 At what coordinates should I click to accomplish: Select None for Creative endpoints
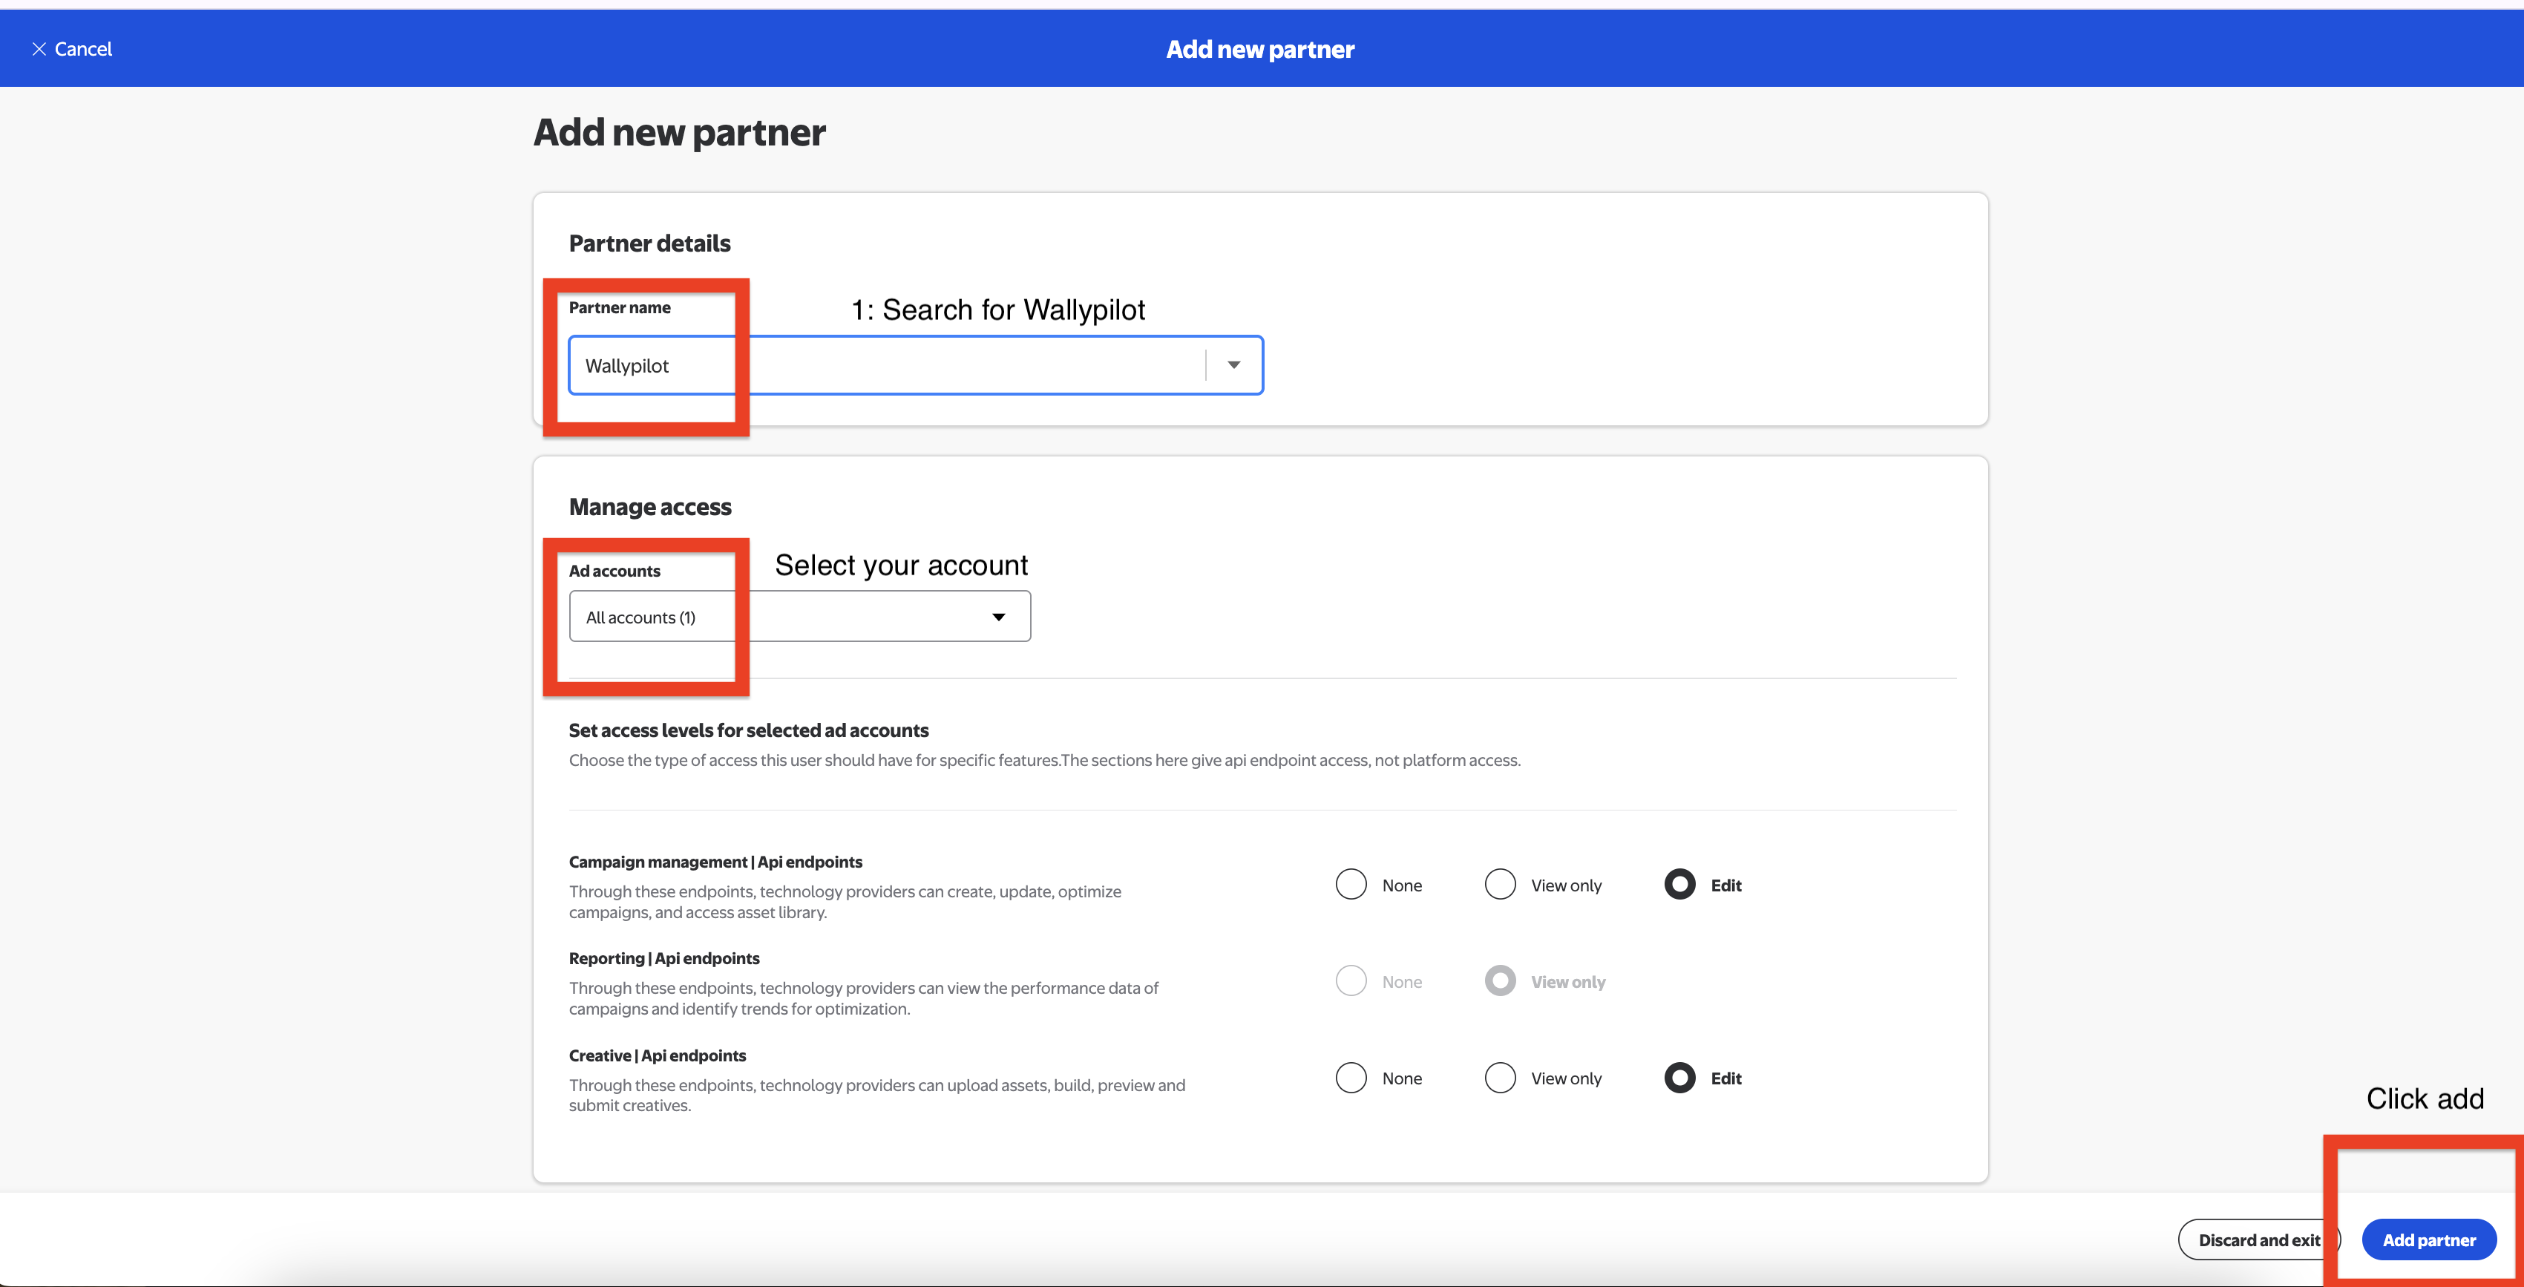tap(1351, 1077)
